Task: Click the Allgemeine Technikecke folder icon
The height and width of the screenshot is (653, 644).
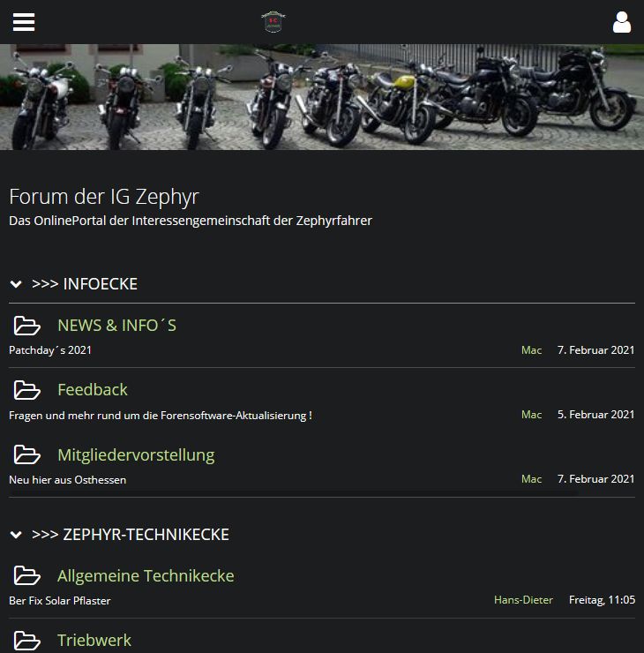Action: pyautogui.click(x=27, y=575)
